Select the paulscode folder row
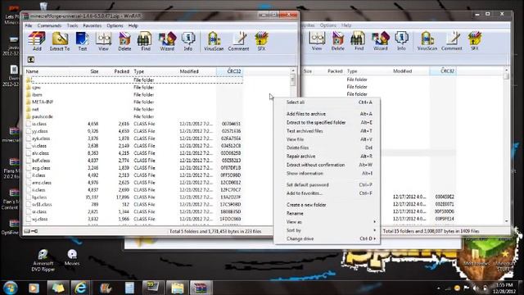Screen dimensions: 524x295 (133, 116)
